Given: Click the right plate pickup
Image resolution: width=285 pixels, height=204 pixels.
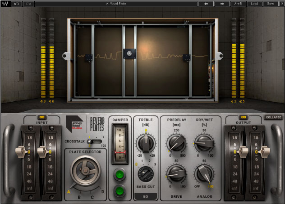Looking at the screenshot, I should [x=187, y=58].
